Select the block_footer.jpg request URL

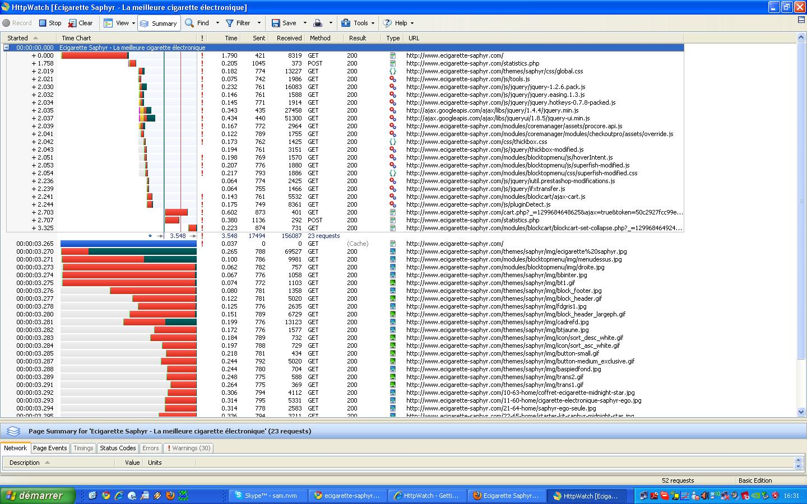(x=504, y=291)
